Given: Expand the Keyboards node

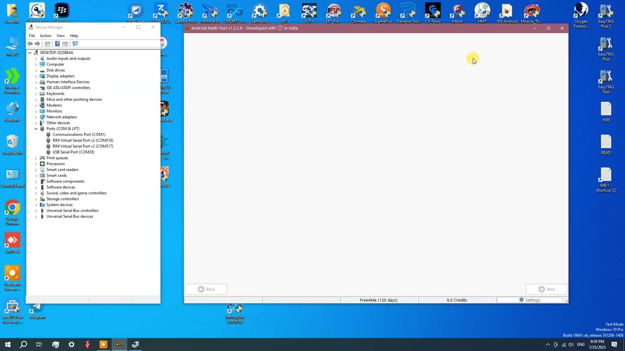Looking at the screenshot, I should click(36, 94).
